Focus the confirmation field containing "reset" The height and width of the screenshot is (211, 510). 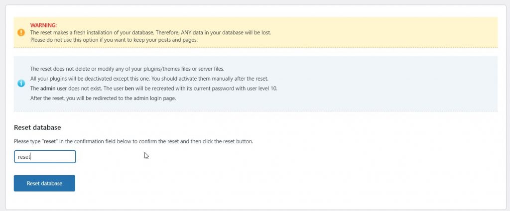click(45, 157)
